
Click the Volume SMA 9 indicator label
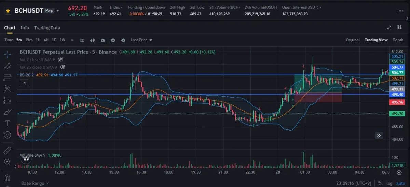(32, 155)
